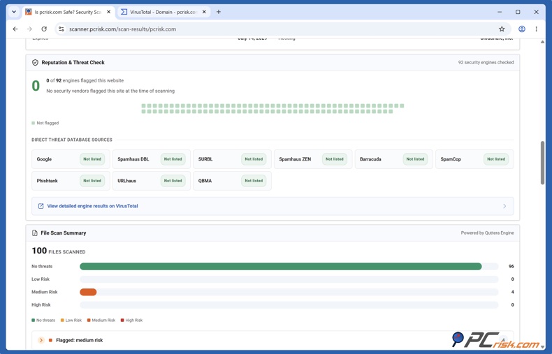Open a new tab with plus icon

[x=218, y=12]
